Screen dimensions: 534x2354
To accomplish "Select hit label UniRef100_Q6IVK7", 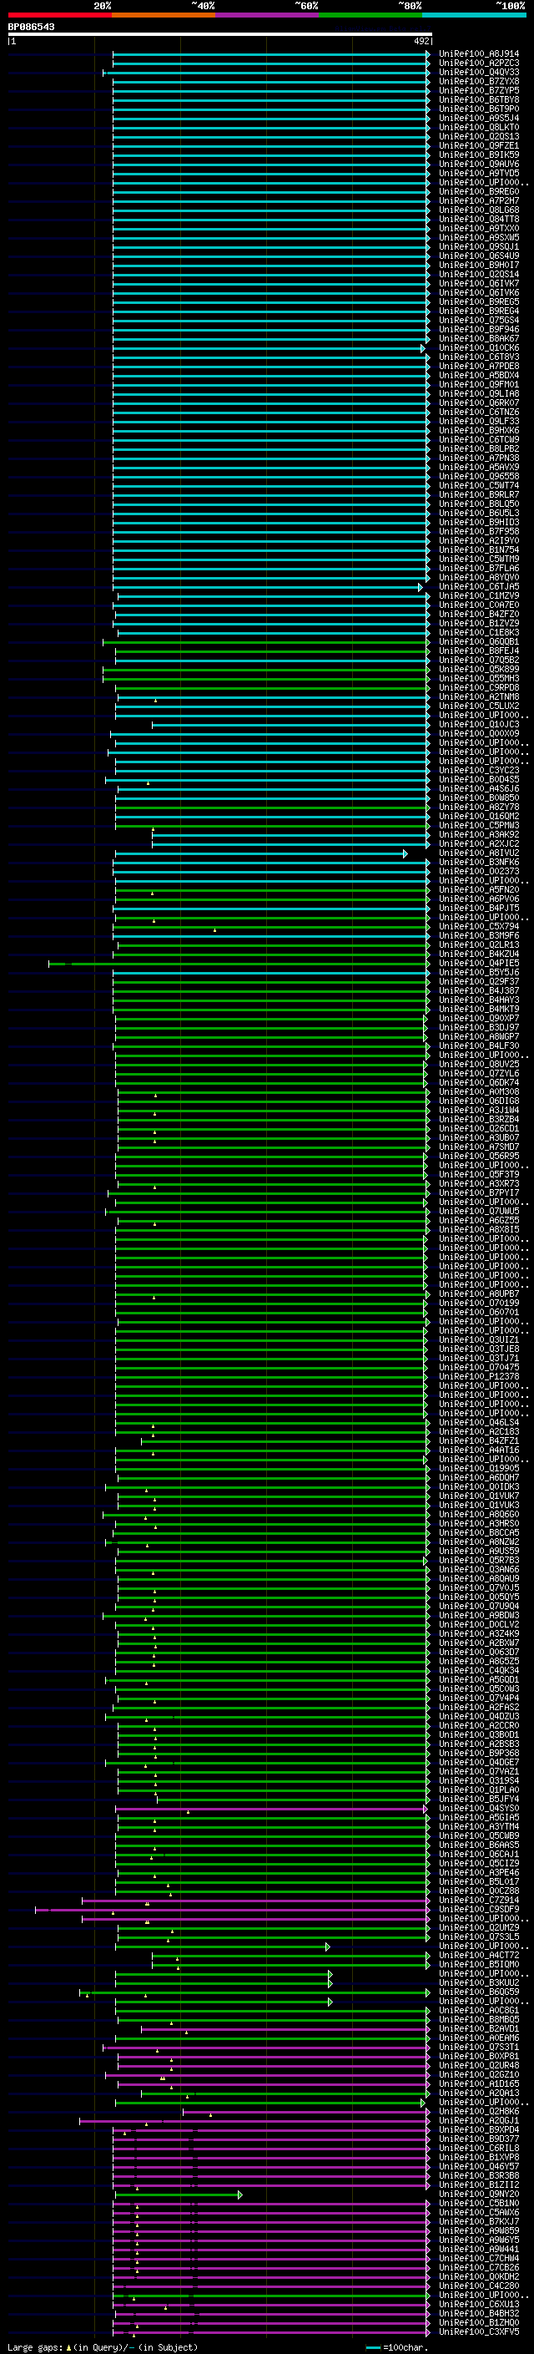I will (x=478, y=283).
